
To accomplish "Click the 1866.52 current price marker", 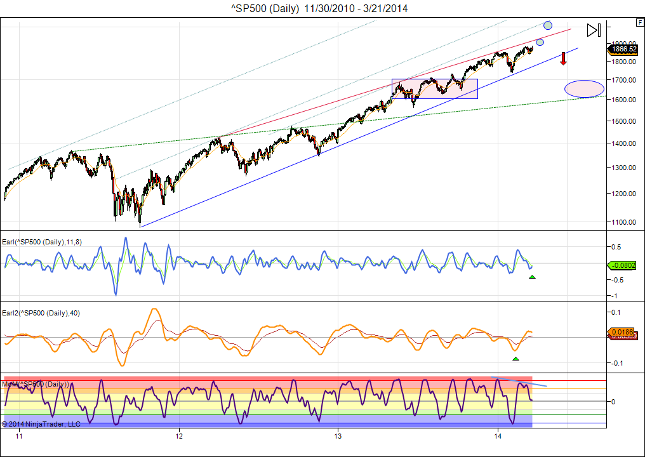I will click(623, 49).
